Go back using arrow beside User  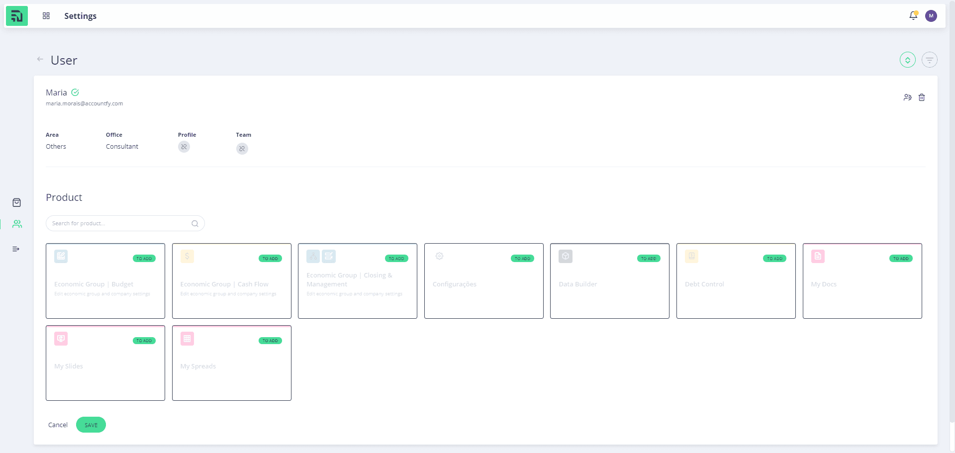pos(40,59)
